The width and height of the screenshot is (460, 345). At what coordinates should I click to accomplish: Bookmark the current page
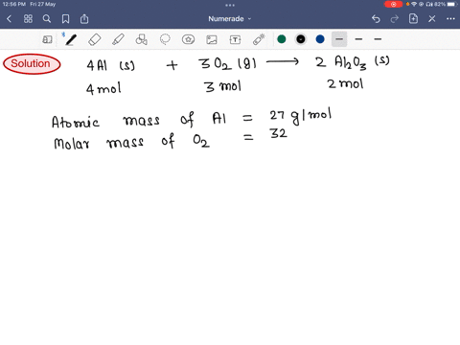point(65,19)
